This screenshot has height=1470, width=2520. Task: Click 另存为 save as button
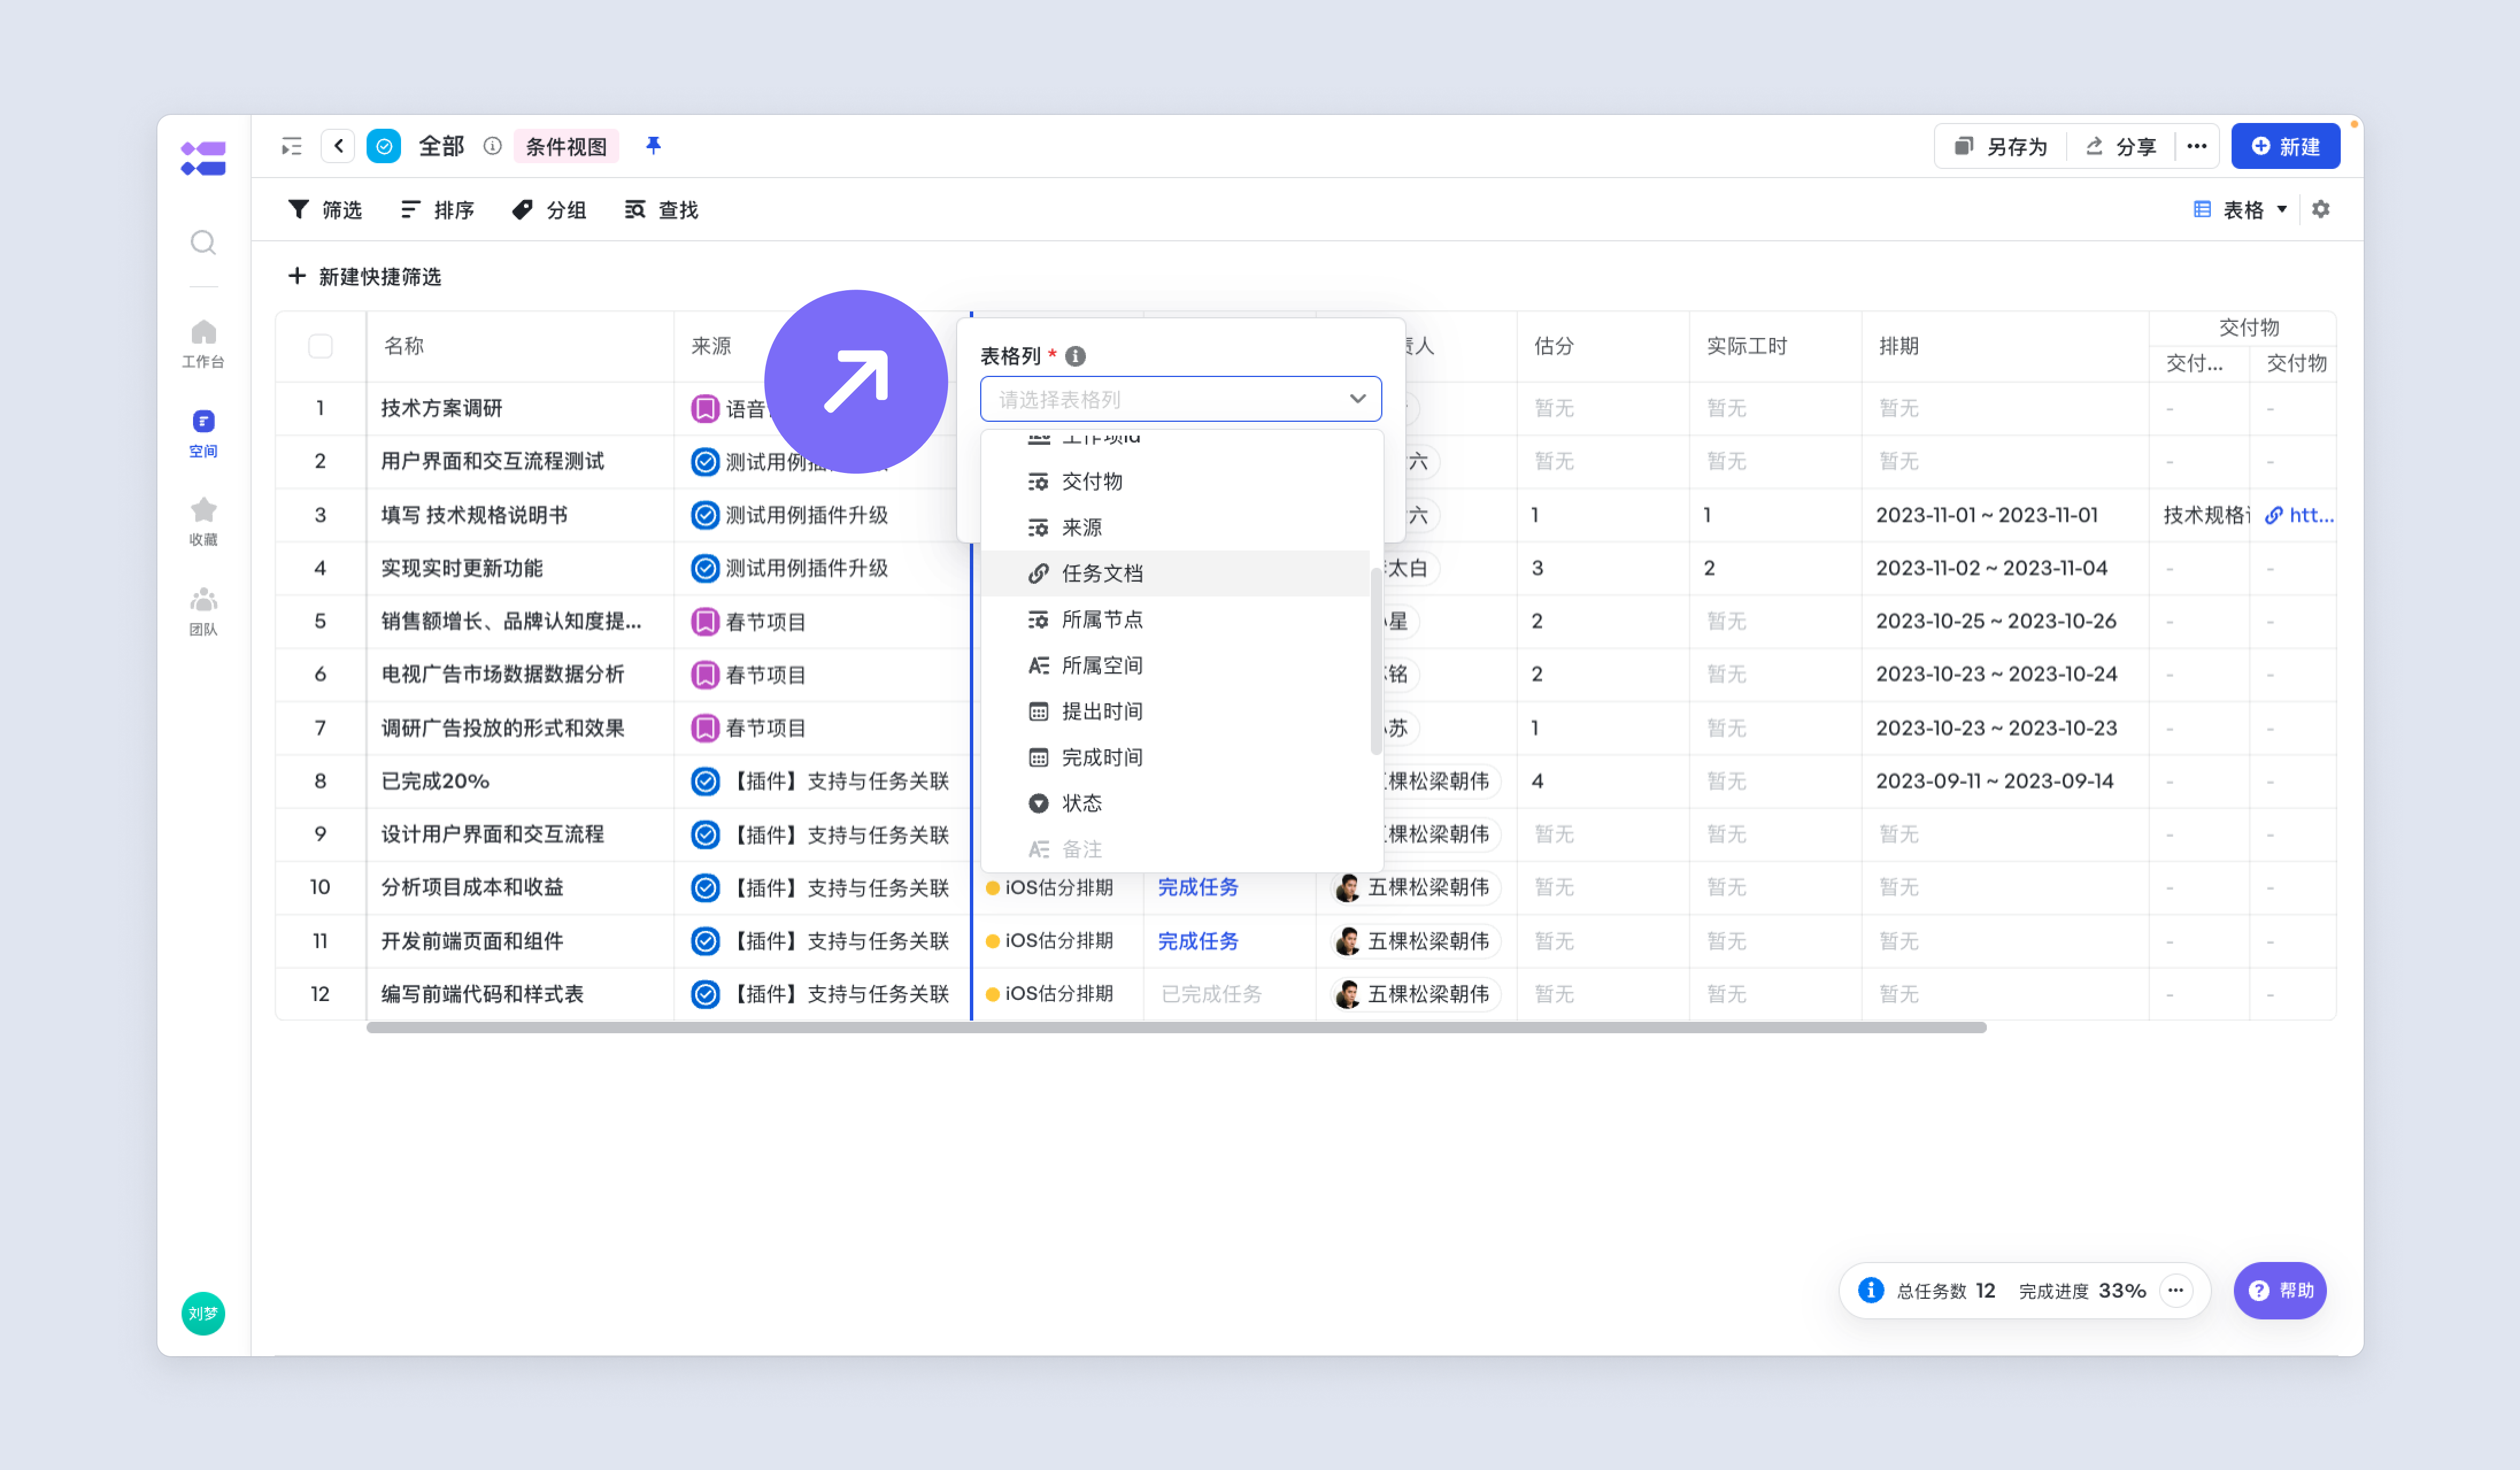click(x=2001, y=146)
